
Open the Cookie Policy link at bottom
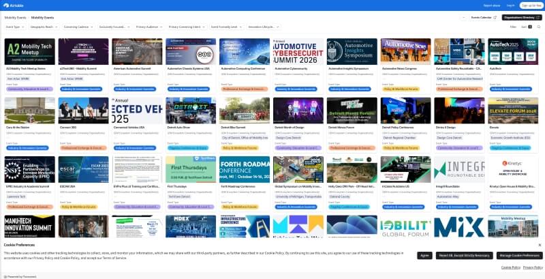(510, 267)
